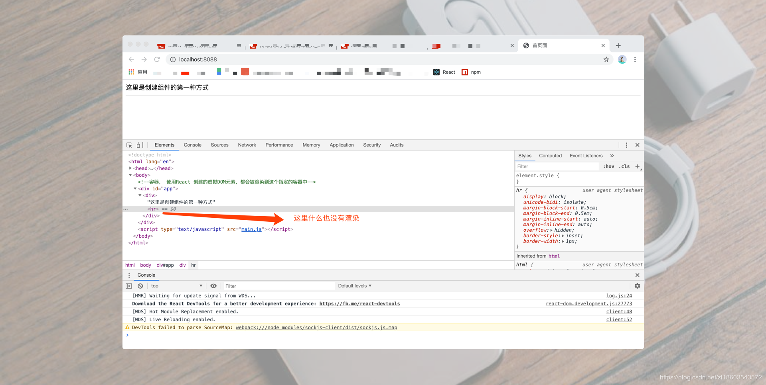Switch to the Elements tab
The width and height of the screenshot is (766, 385).
coord(164,145)
